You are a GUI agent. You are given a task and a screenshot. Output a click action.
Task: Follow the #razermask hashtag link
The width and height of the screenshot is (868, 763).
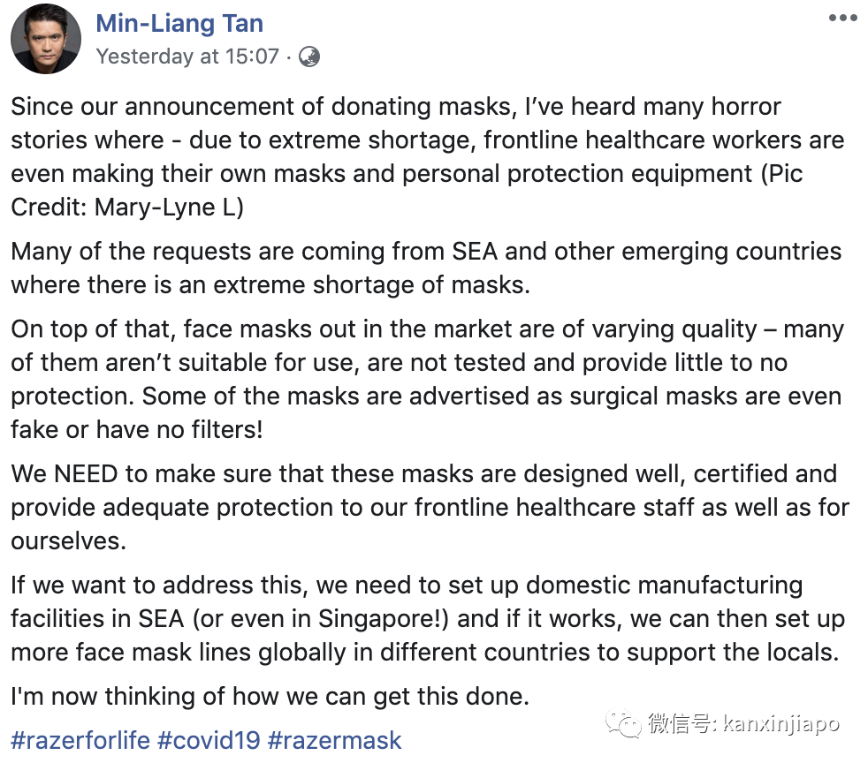(x=334, y=740)
